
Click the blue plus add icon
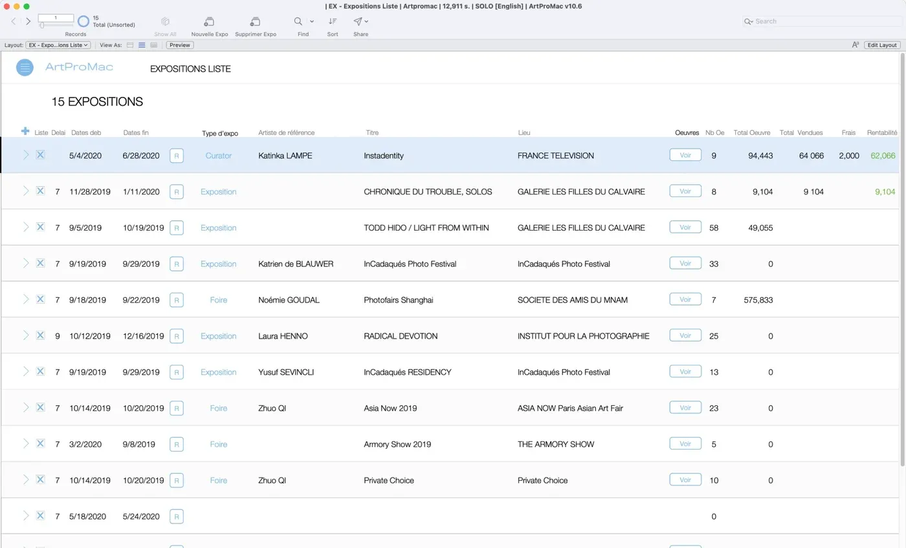click(25, 131)
